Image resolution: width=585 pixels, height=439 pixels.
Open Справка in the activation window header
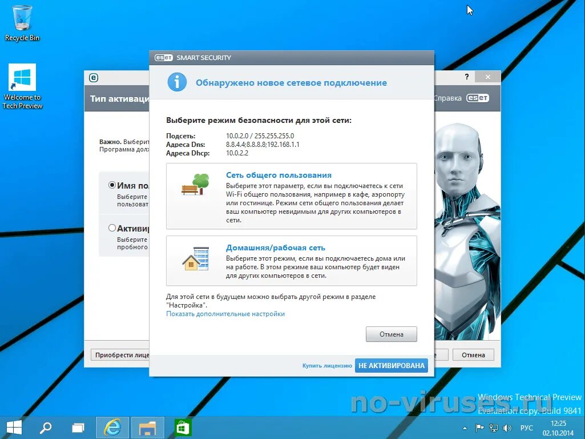coord(447,98)
